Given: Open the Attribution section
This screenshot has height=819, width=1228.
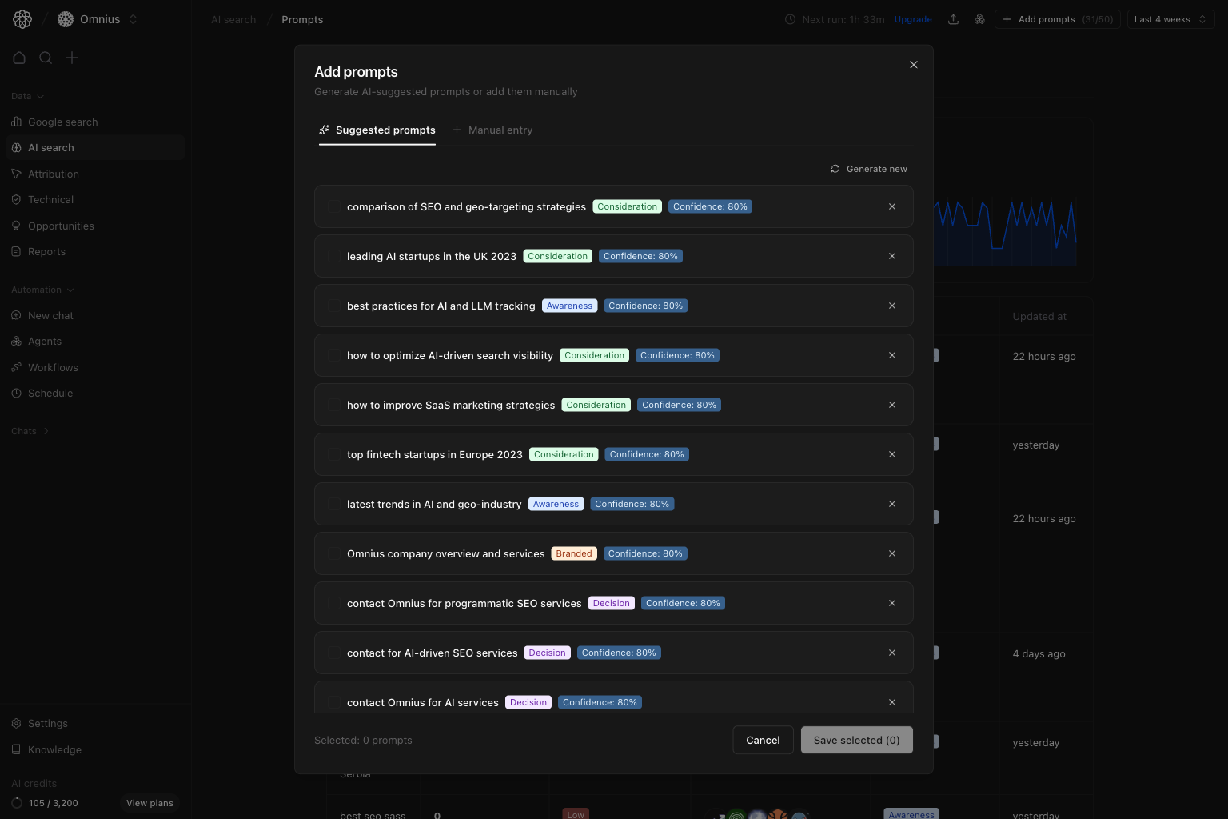Looking at the screenshot, I should tap(53, 174).
